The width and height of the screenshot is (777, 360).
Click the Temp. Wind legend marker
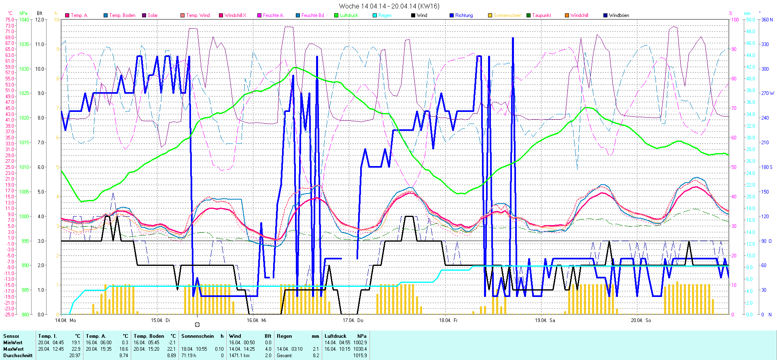(x=183, y=15)
